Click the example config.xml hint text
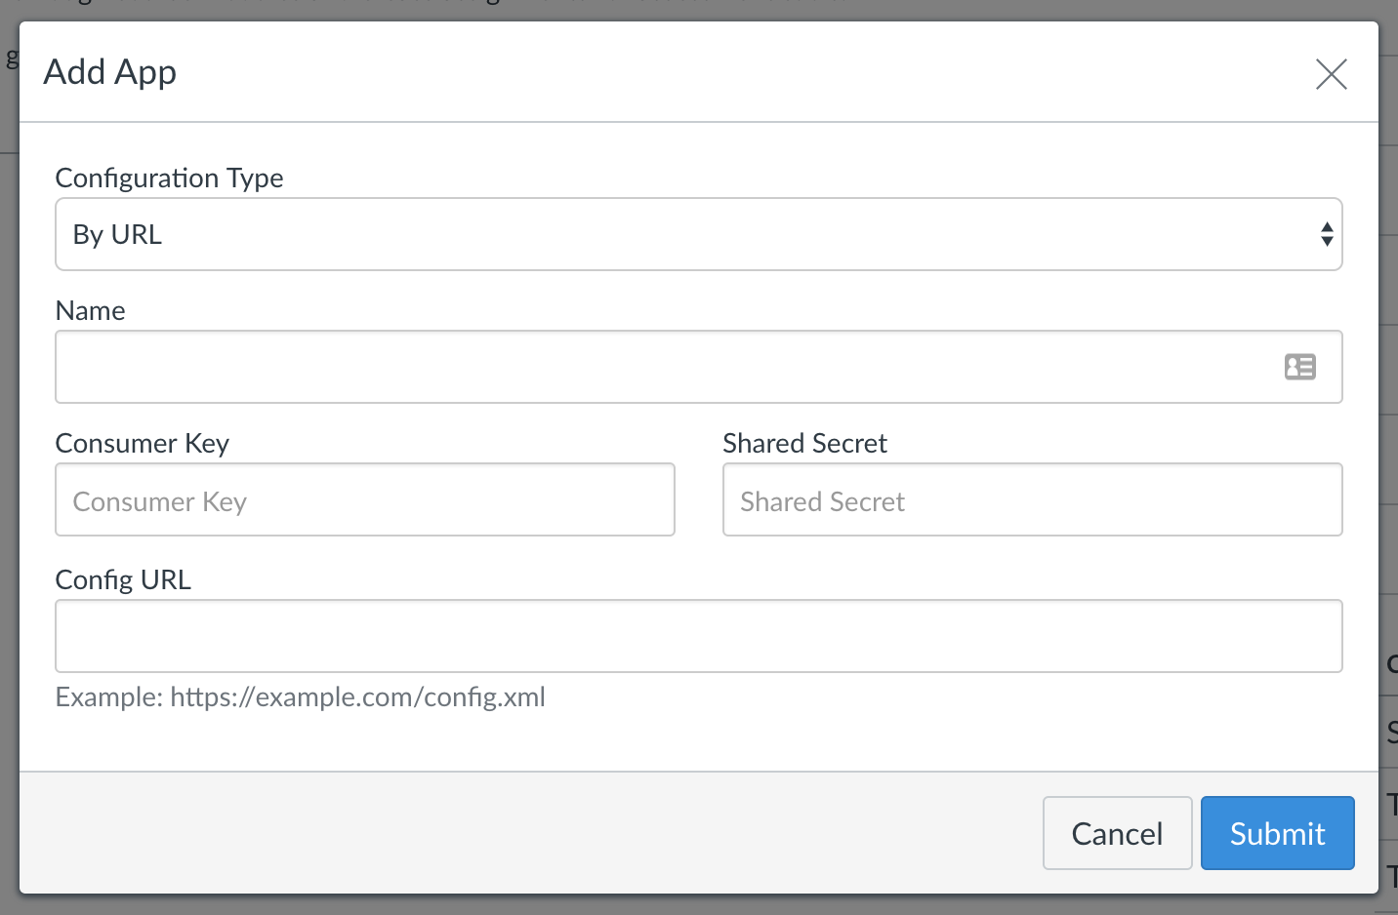The image size is (1398, 915). click(301, 696)
